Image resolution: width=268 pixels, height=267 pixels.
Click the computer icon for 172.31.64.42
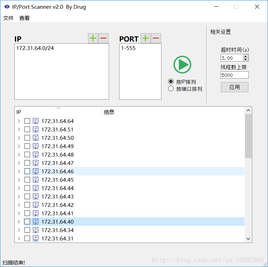[x=36, y=205]
